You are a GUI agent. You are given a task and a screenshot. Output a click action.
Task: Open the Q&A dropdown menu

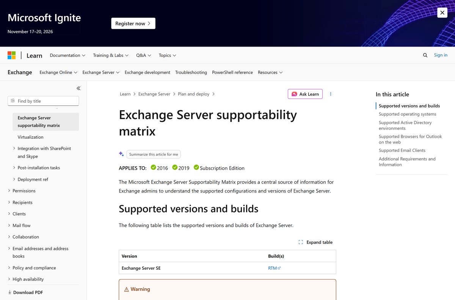click(144, 55)
